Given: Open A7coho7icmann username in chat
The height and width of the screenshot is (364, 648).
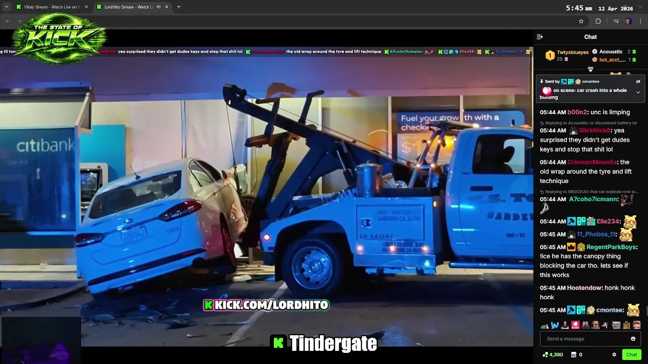Looking at the screenshot, I should point(593,199).
